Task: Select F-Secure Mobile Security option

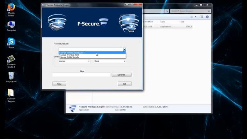Action: coord(92,57)
